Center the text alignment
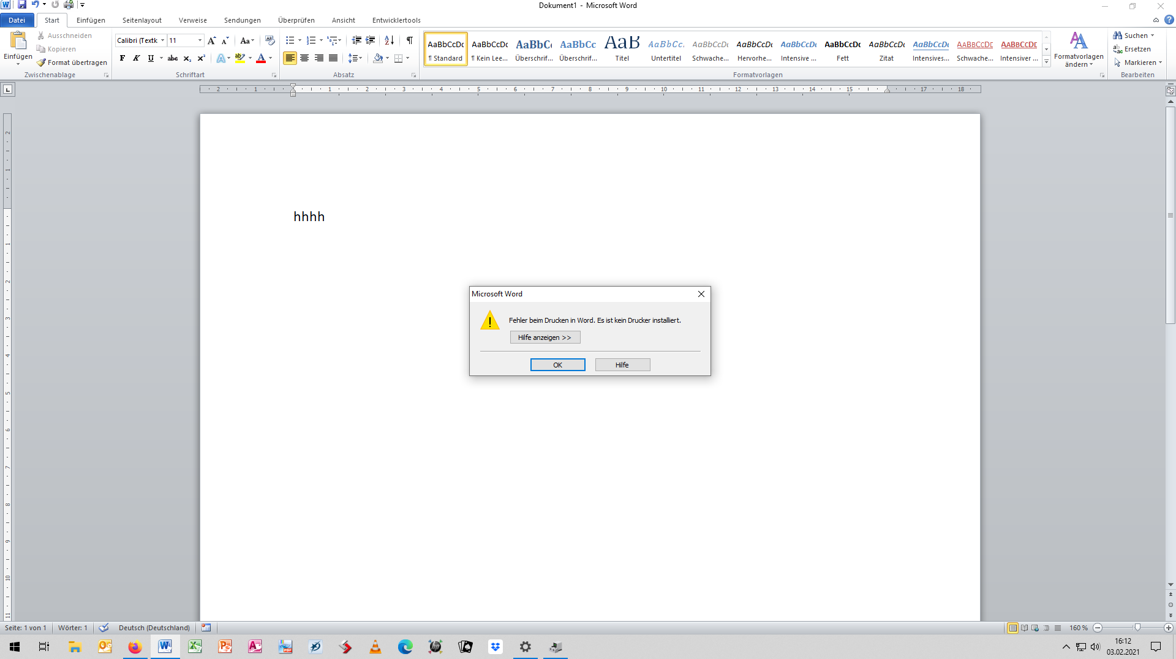This screenshot has height=659, width=1176. tap(304, 58)
